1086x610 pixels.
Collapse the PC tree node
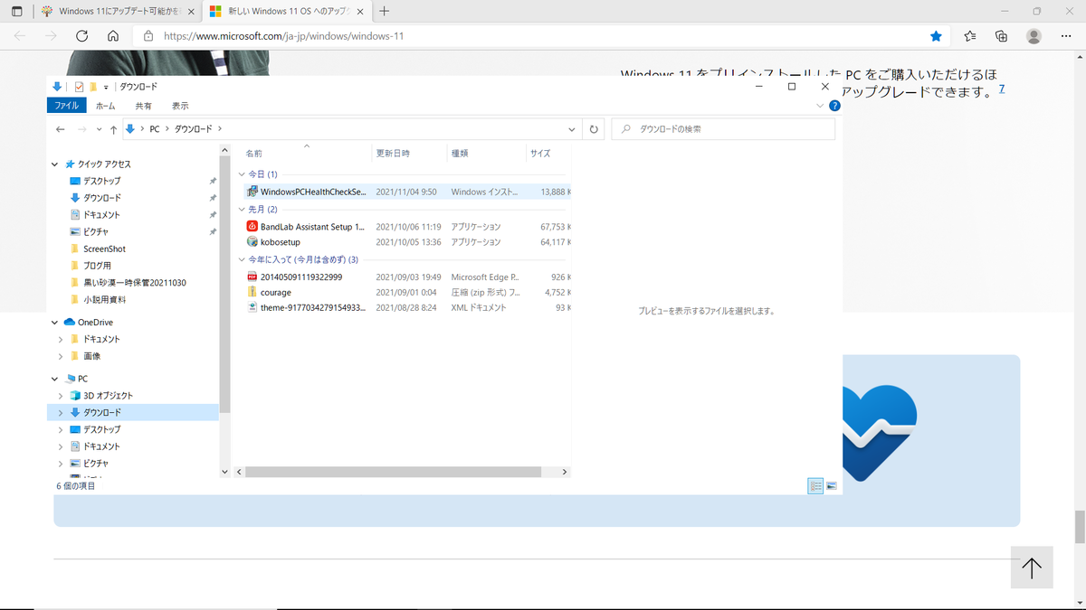[56, 379]
